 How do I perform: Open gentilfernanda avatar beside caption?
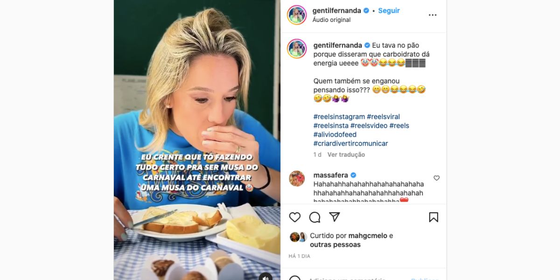[297, 49]
